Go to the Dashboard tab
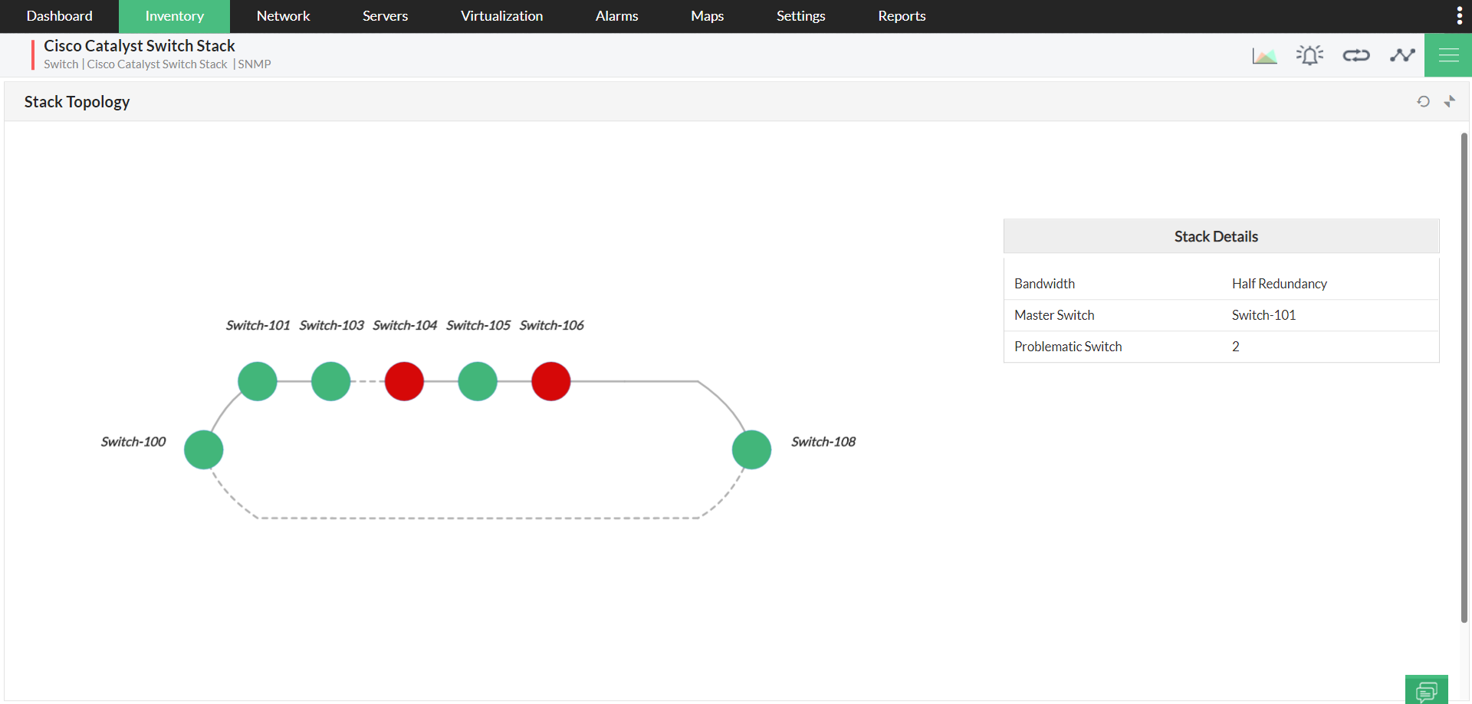Screen dimensions: 1472x704 [x=59, y=16]
